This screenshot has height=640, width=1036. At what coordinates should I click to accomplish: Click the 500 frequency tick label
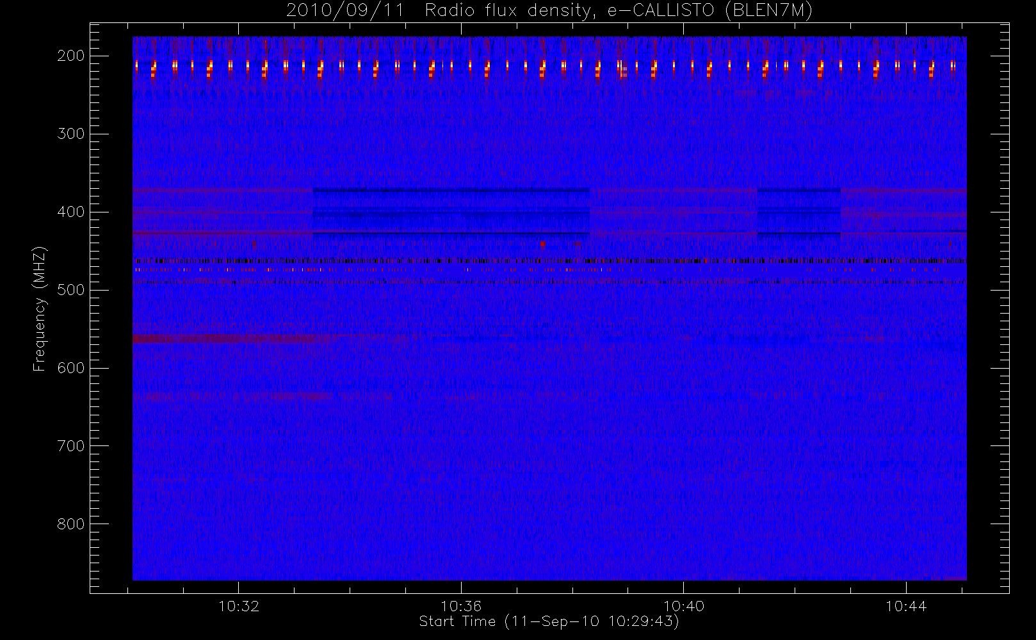[x=71, y=290]
